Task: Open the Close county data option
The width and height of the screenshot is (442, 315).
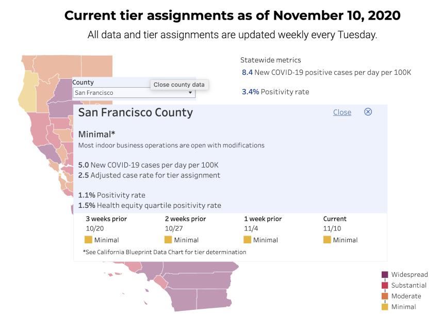Action: [178, 85]
